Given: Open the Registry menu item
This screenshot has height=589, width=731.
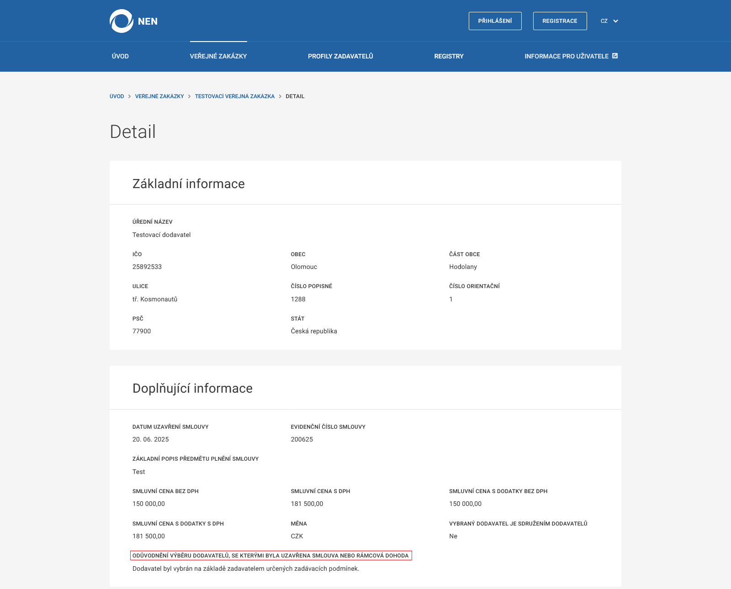Looking at the screenshot, I should [x=449, y=56].
